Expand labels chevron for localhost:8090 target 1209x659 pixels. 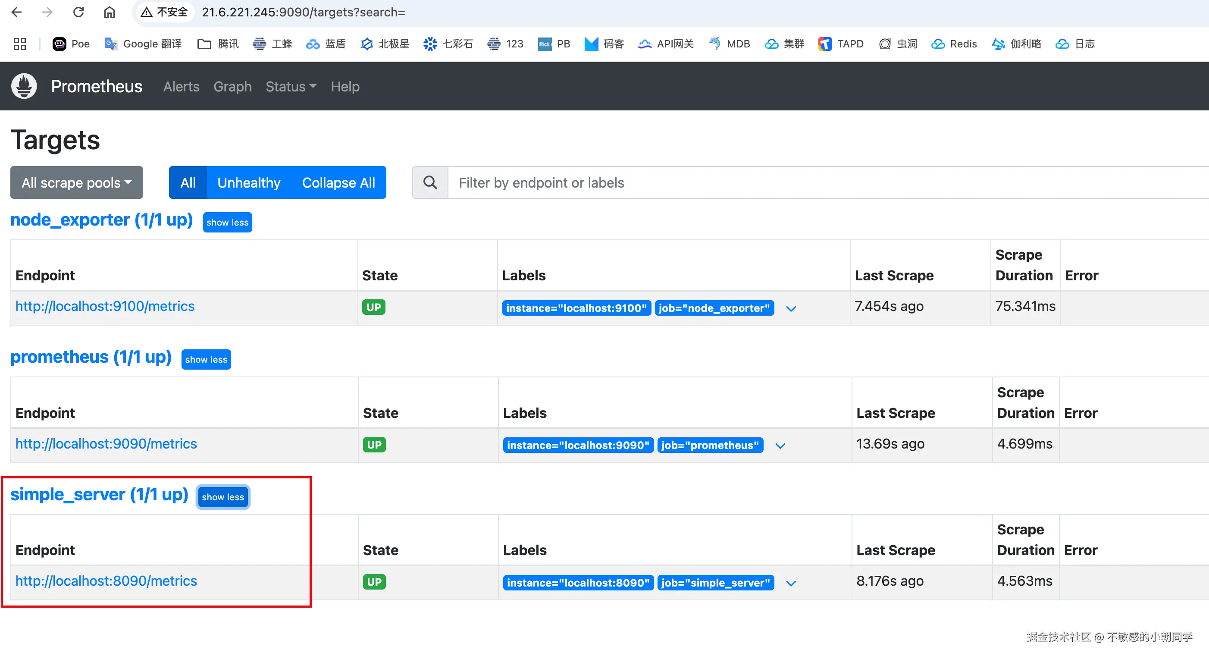(791, 584)
